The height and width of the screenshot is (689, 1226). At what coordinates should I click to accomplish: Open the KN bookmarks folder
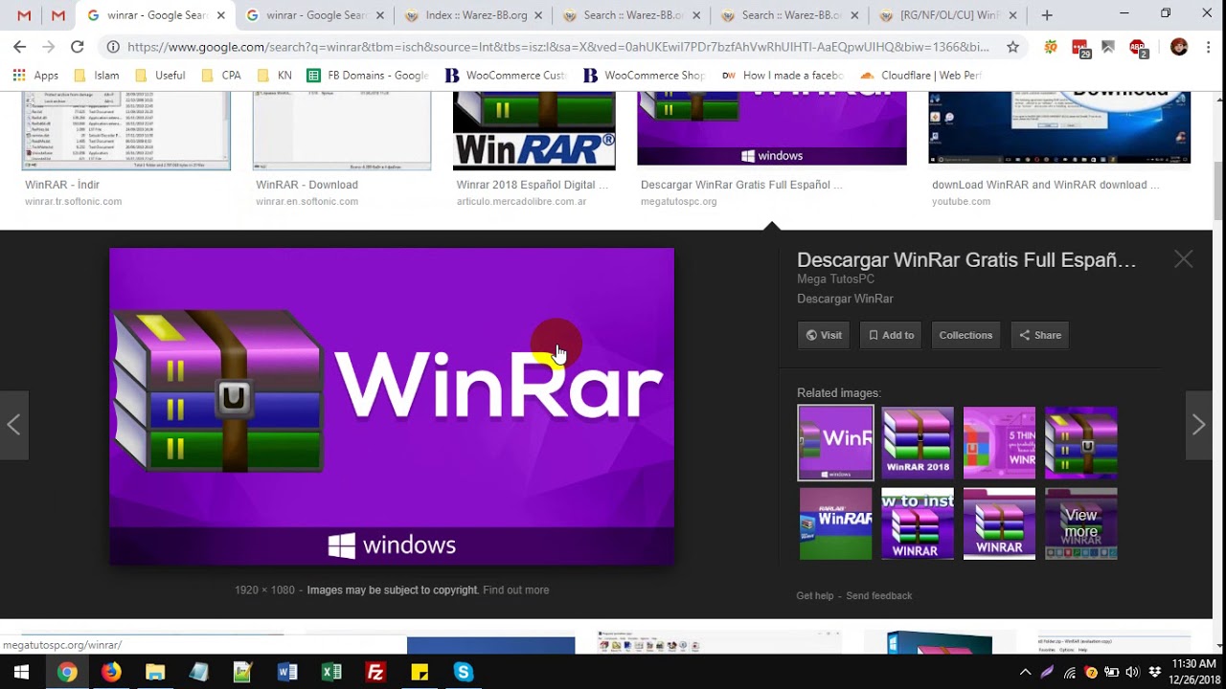click(x=274, y=76)
